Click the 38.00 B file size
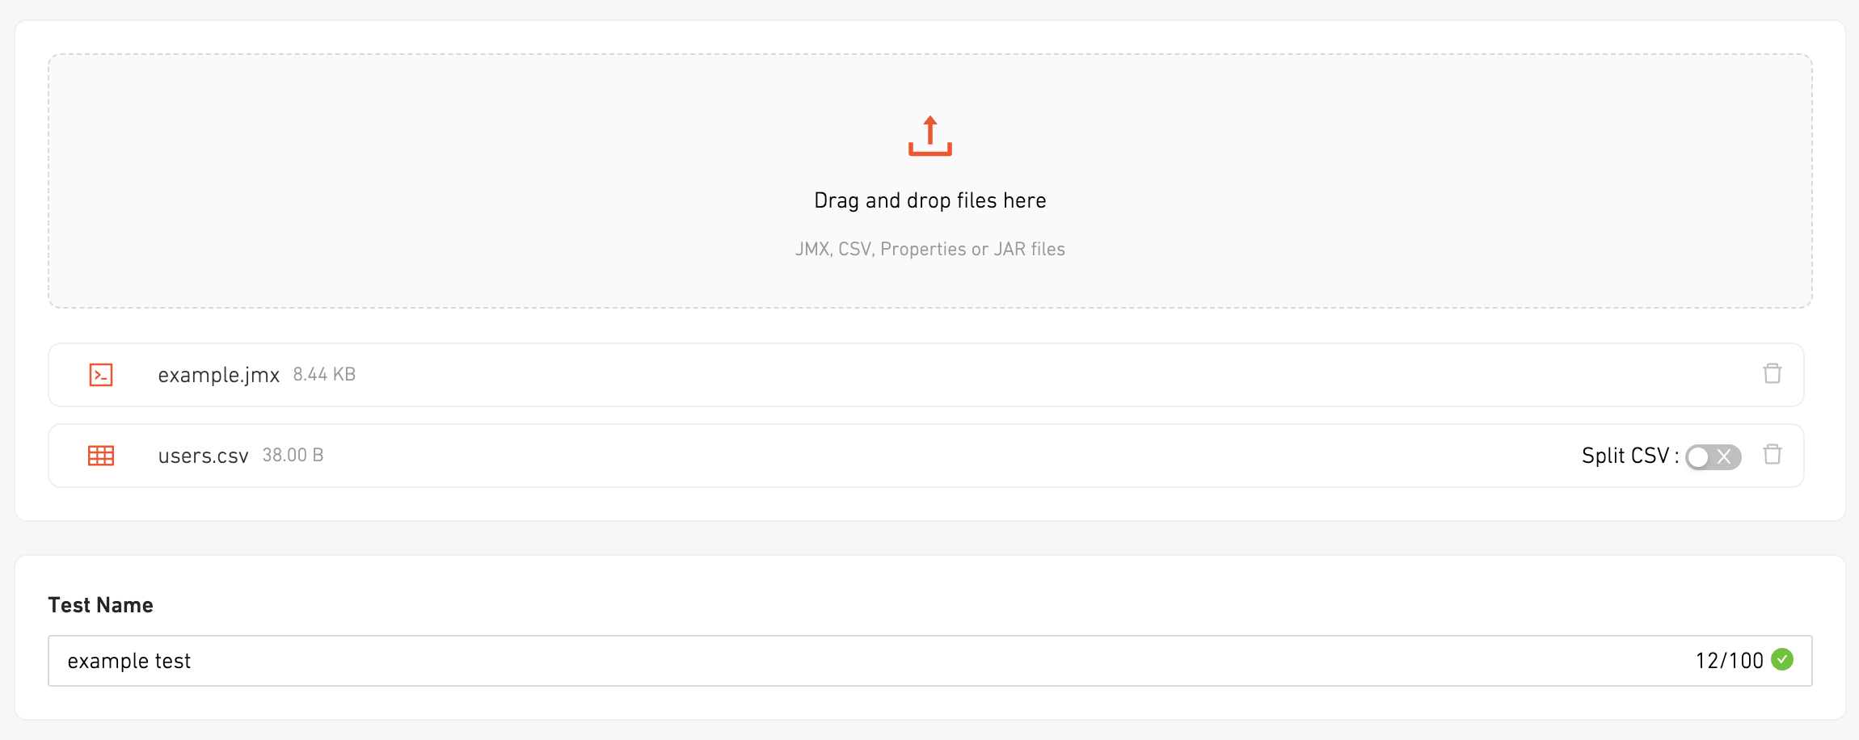The height and width of the screenshot is (740, 1859). pos(293,456)
